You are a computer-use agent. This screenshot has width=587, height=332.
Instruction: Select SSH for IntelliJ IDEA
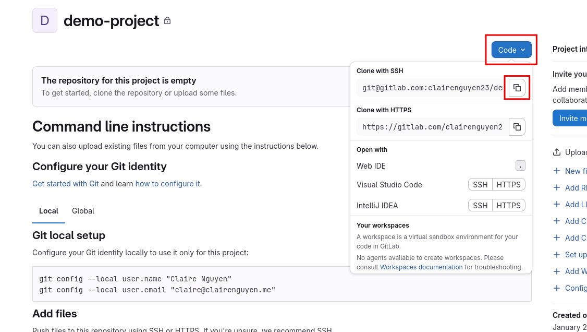click(x=480, y=205)
